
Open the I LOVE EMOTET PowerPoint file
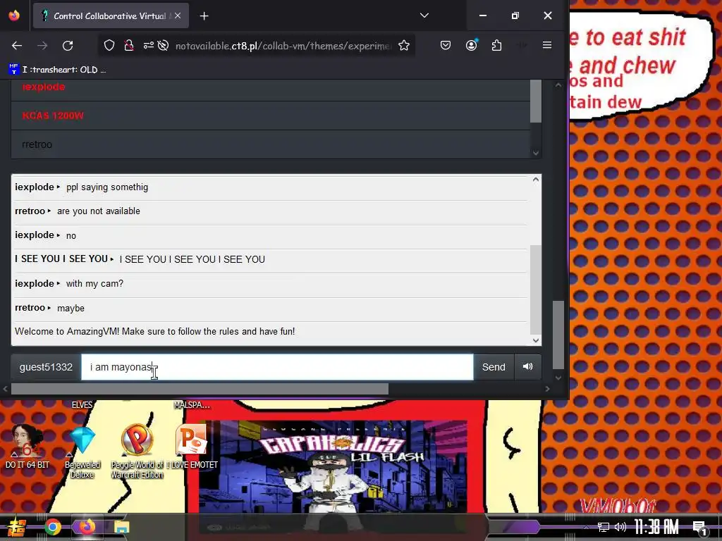192,446
